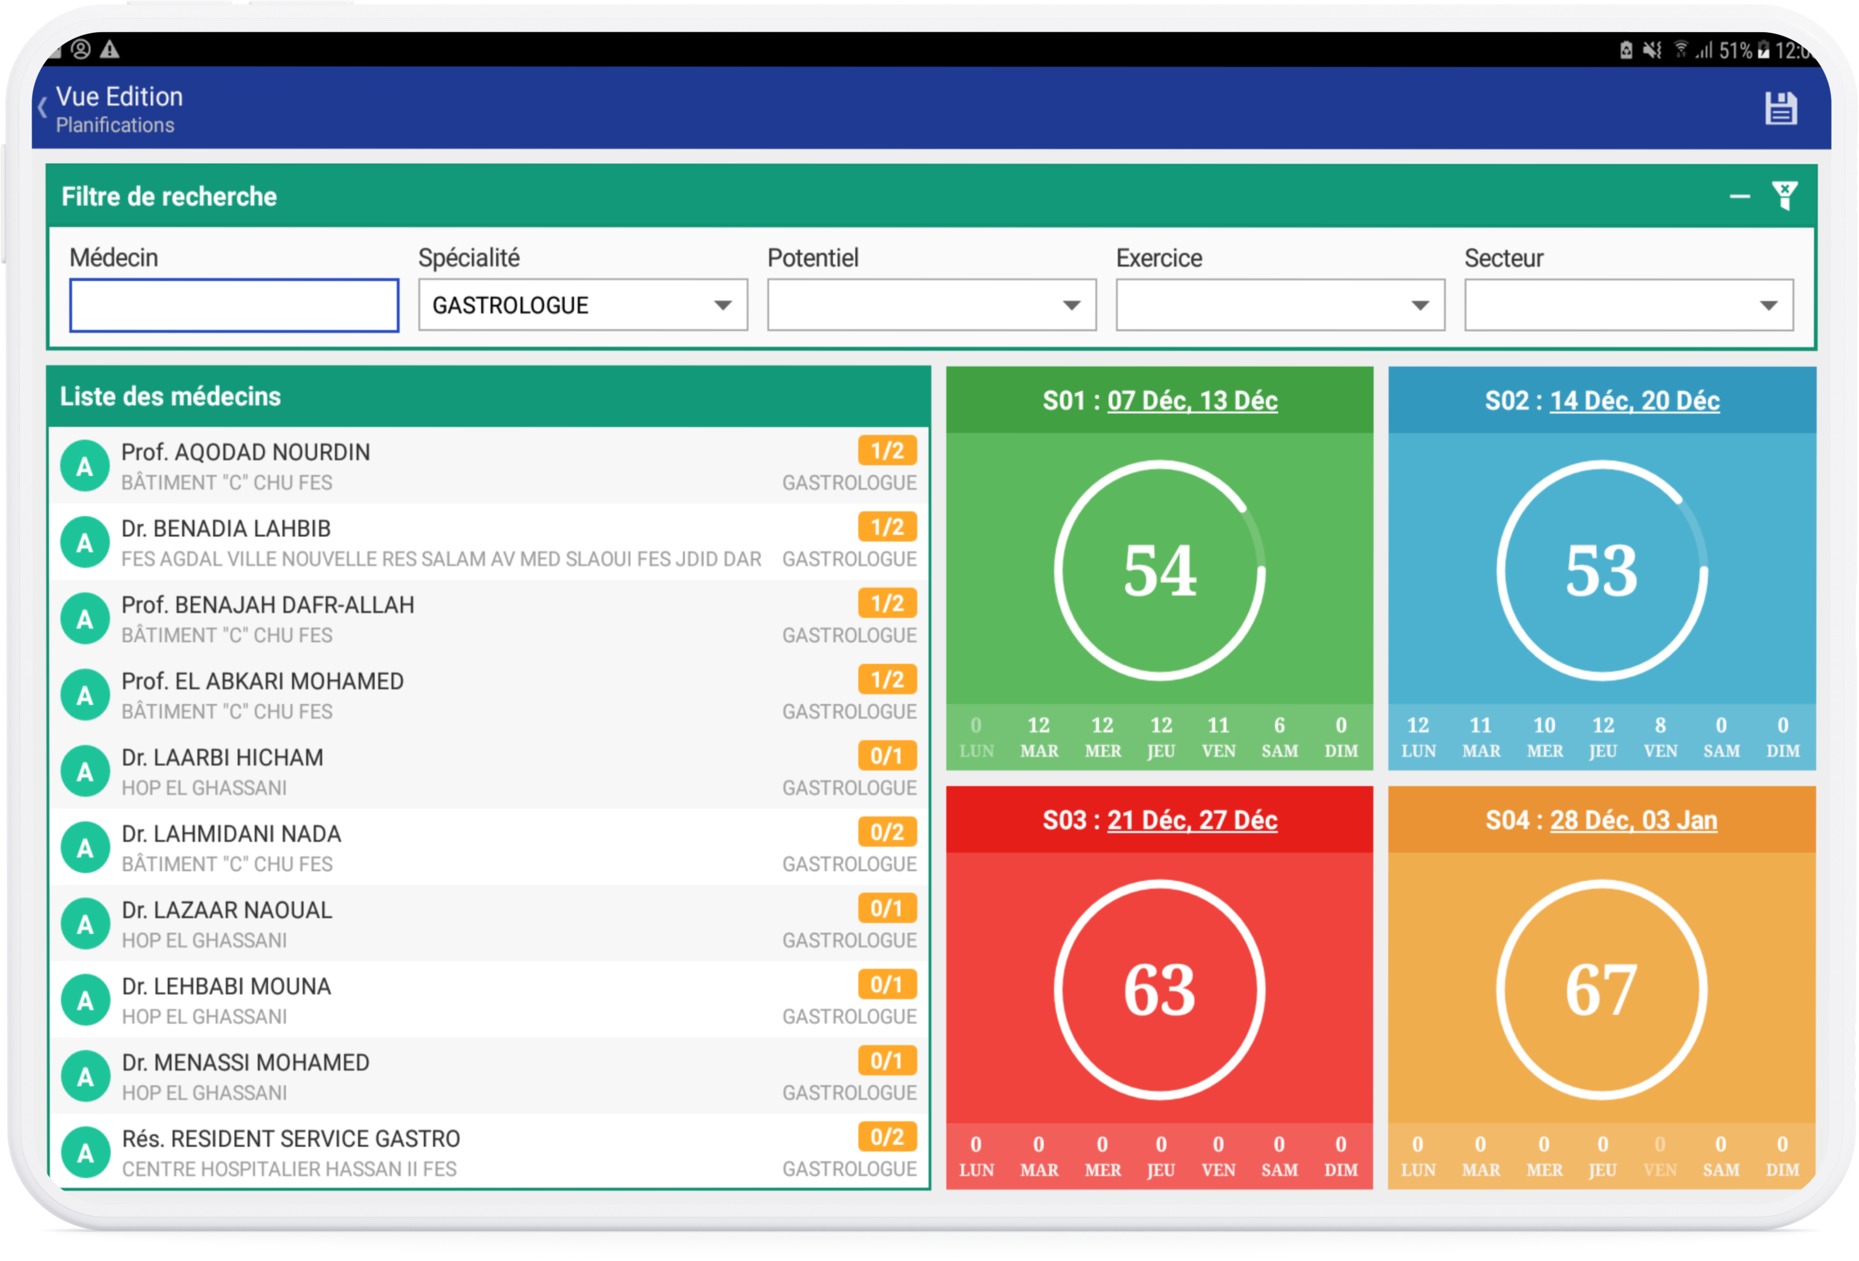Select VEN with 11 in week S01

coord(1219,737)
